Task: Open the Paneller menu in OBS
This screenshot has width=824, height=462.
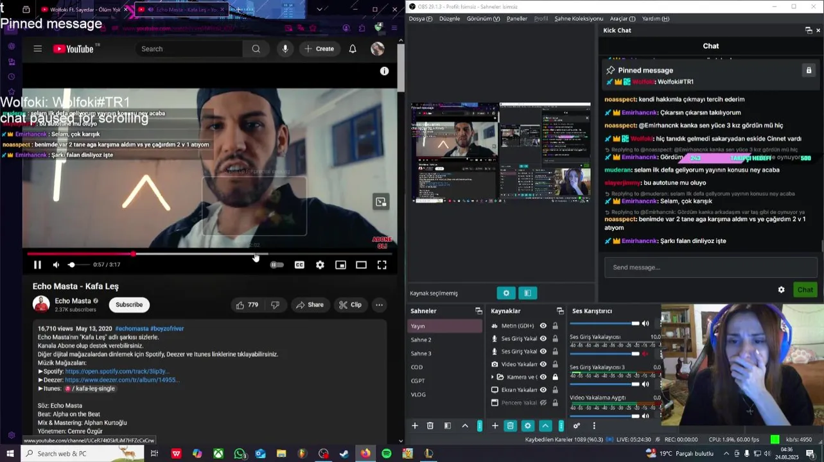Action: coord(517,19)
